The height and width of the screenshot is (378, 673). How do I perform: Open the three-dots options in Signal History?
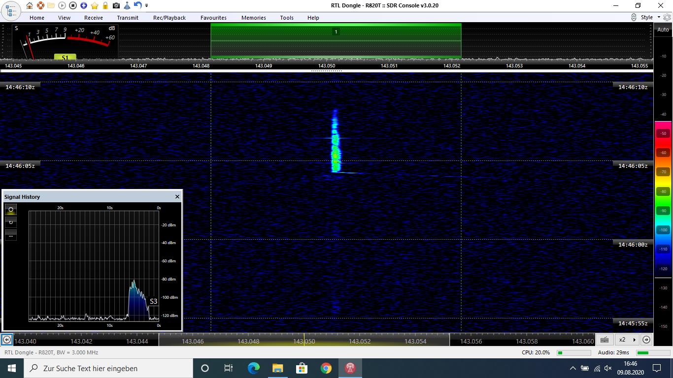11,235
